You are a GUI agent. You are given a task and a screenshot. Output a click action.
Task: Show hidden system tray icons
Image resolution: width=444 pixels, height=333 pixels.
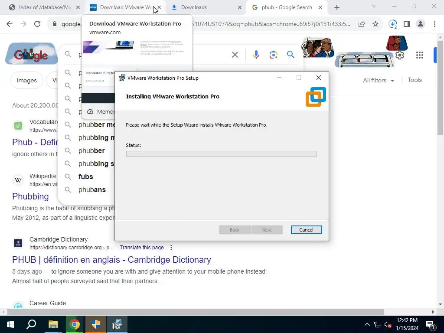pyautogui.click(x=367, y=324)
